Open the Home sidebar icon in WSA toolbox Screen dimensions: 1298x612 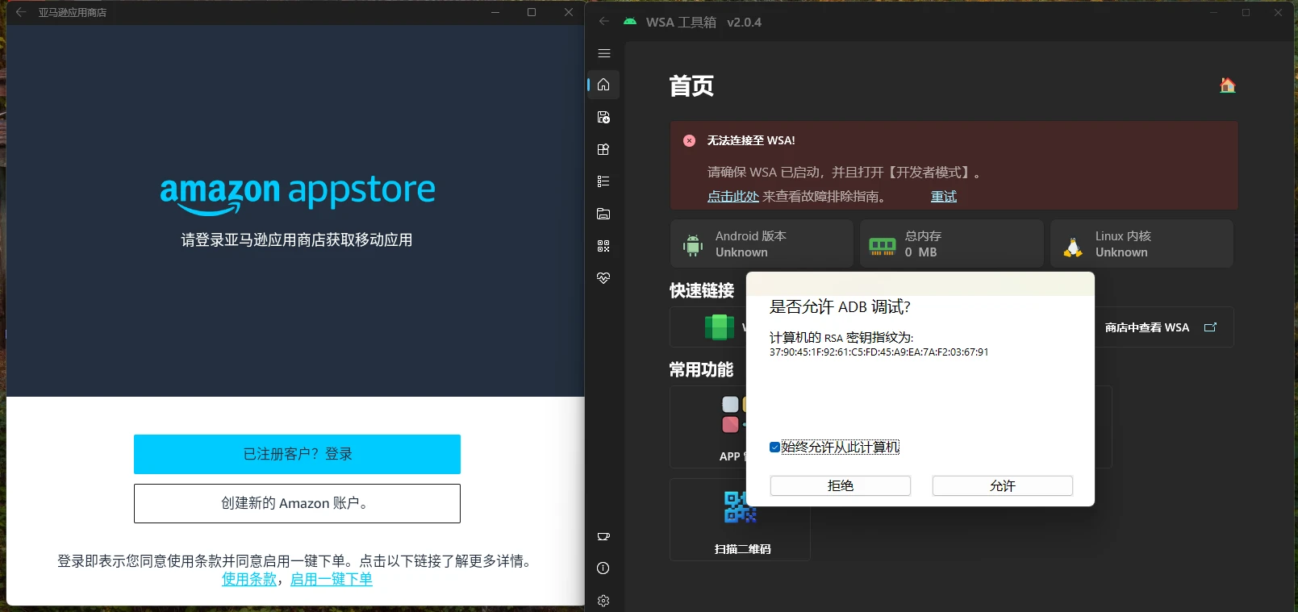tap(603, 85)
